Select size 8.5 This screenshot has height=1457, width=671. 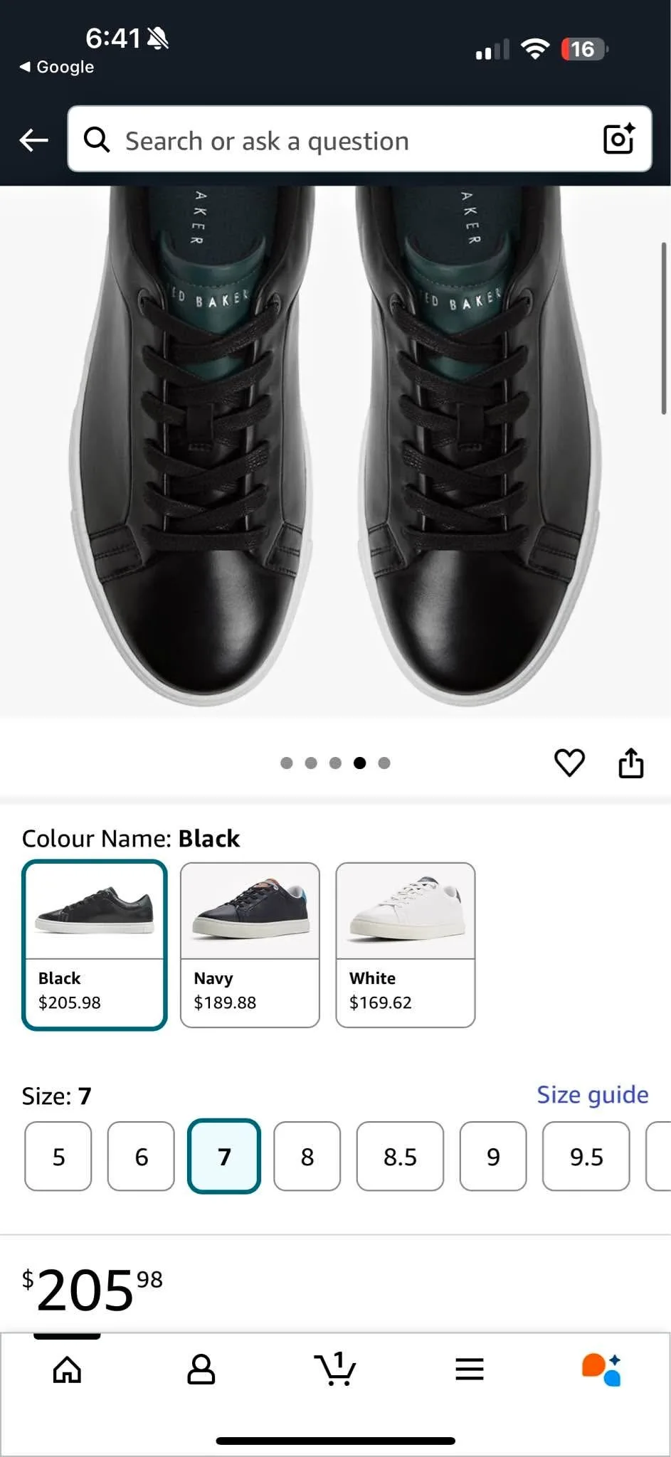(x=400, y=1157)
